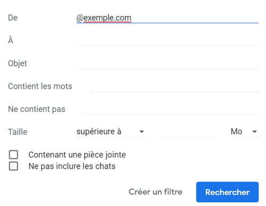
Task: Click the arrow beside supérieure à
Action: pyautogui.click(x=142, y=131)
